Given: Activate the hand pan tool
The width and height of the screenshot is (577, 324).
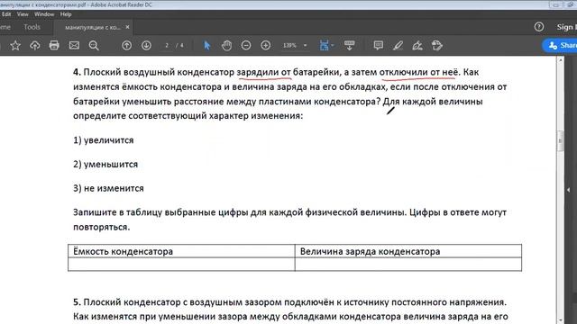Looking at the screenshot, I should pyautogui.click(x=226, y=46).
